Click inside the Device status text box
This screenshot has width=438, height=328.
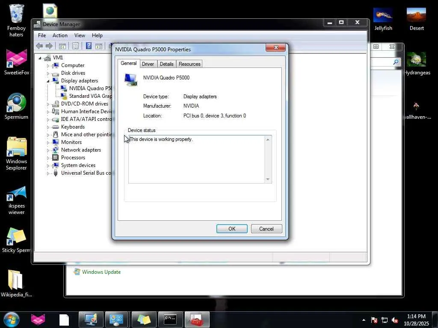coord(197,159)
